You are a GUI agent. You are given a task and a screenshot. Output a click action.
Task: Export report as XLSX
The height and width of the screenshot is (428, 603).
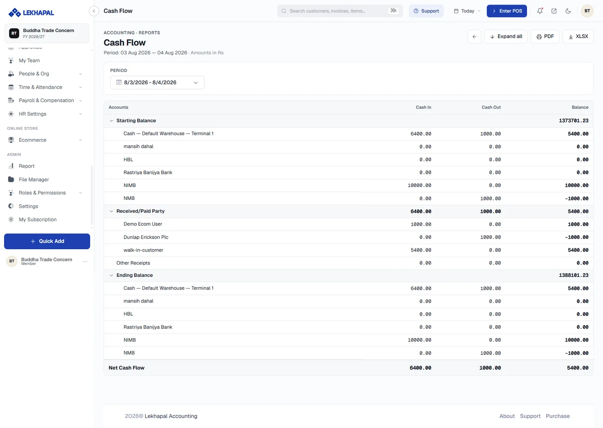tap(578, 37)
